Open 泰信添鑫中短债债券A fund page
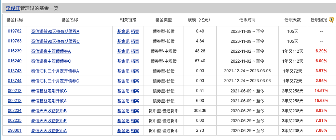Screen dimensions: 336x140 coord(51,51)
